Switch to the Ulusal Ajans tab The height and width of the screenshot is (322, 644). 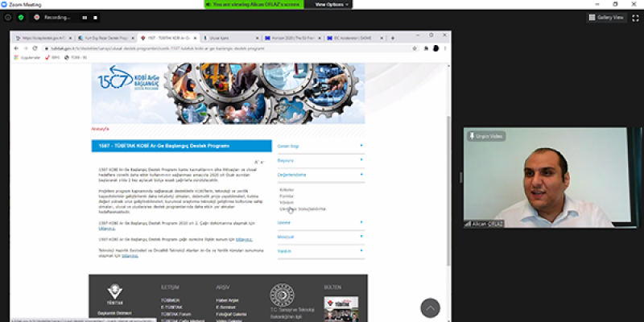point(230,38)
